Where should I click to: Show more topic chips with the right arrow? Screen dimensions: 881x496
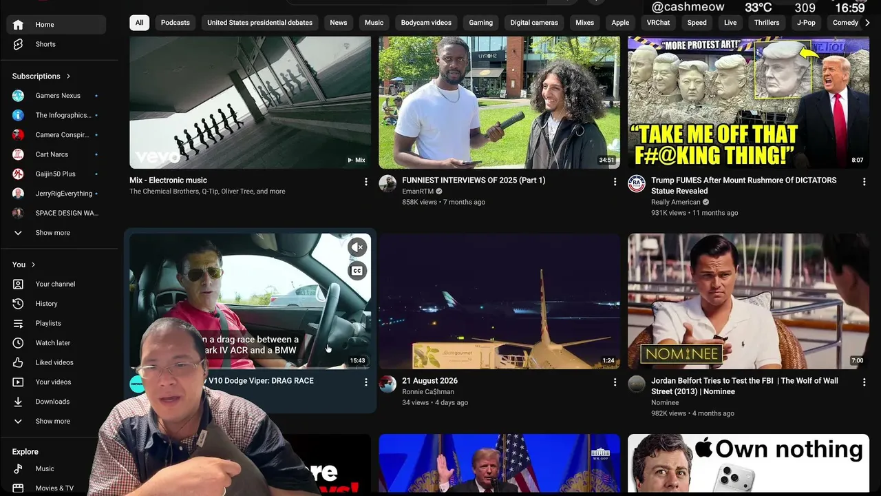point(867,23)
